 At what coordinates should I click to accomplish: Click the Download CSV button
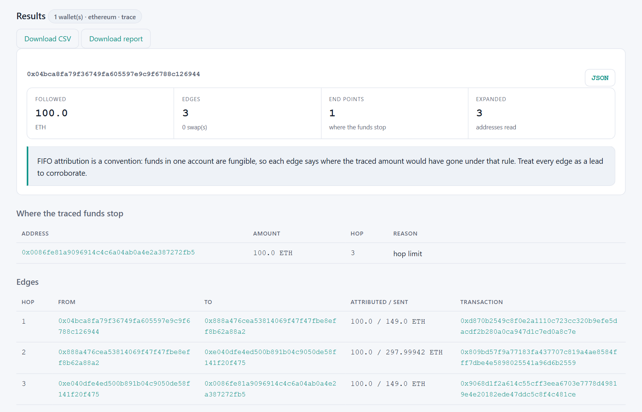pos(48,39)
